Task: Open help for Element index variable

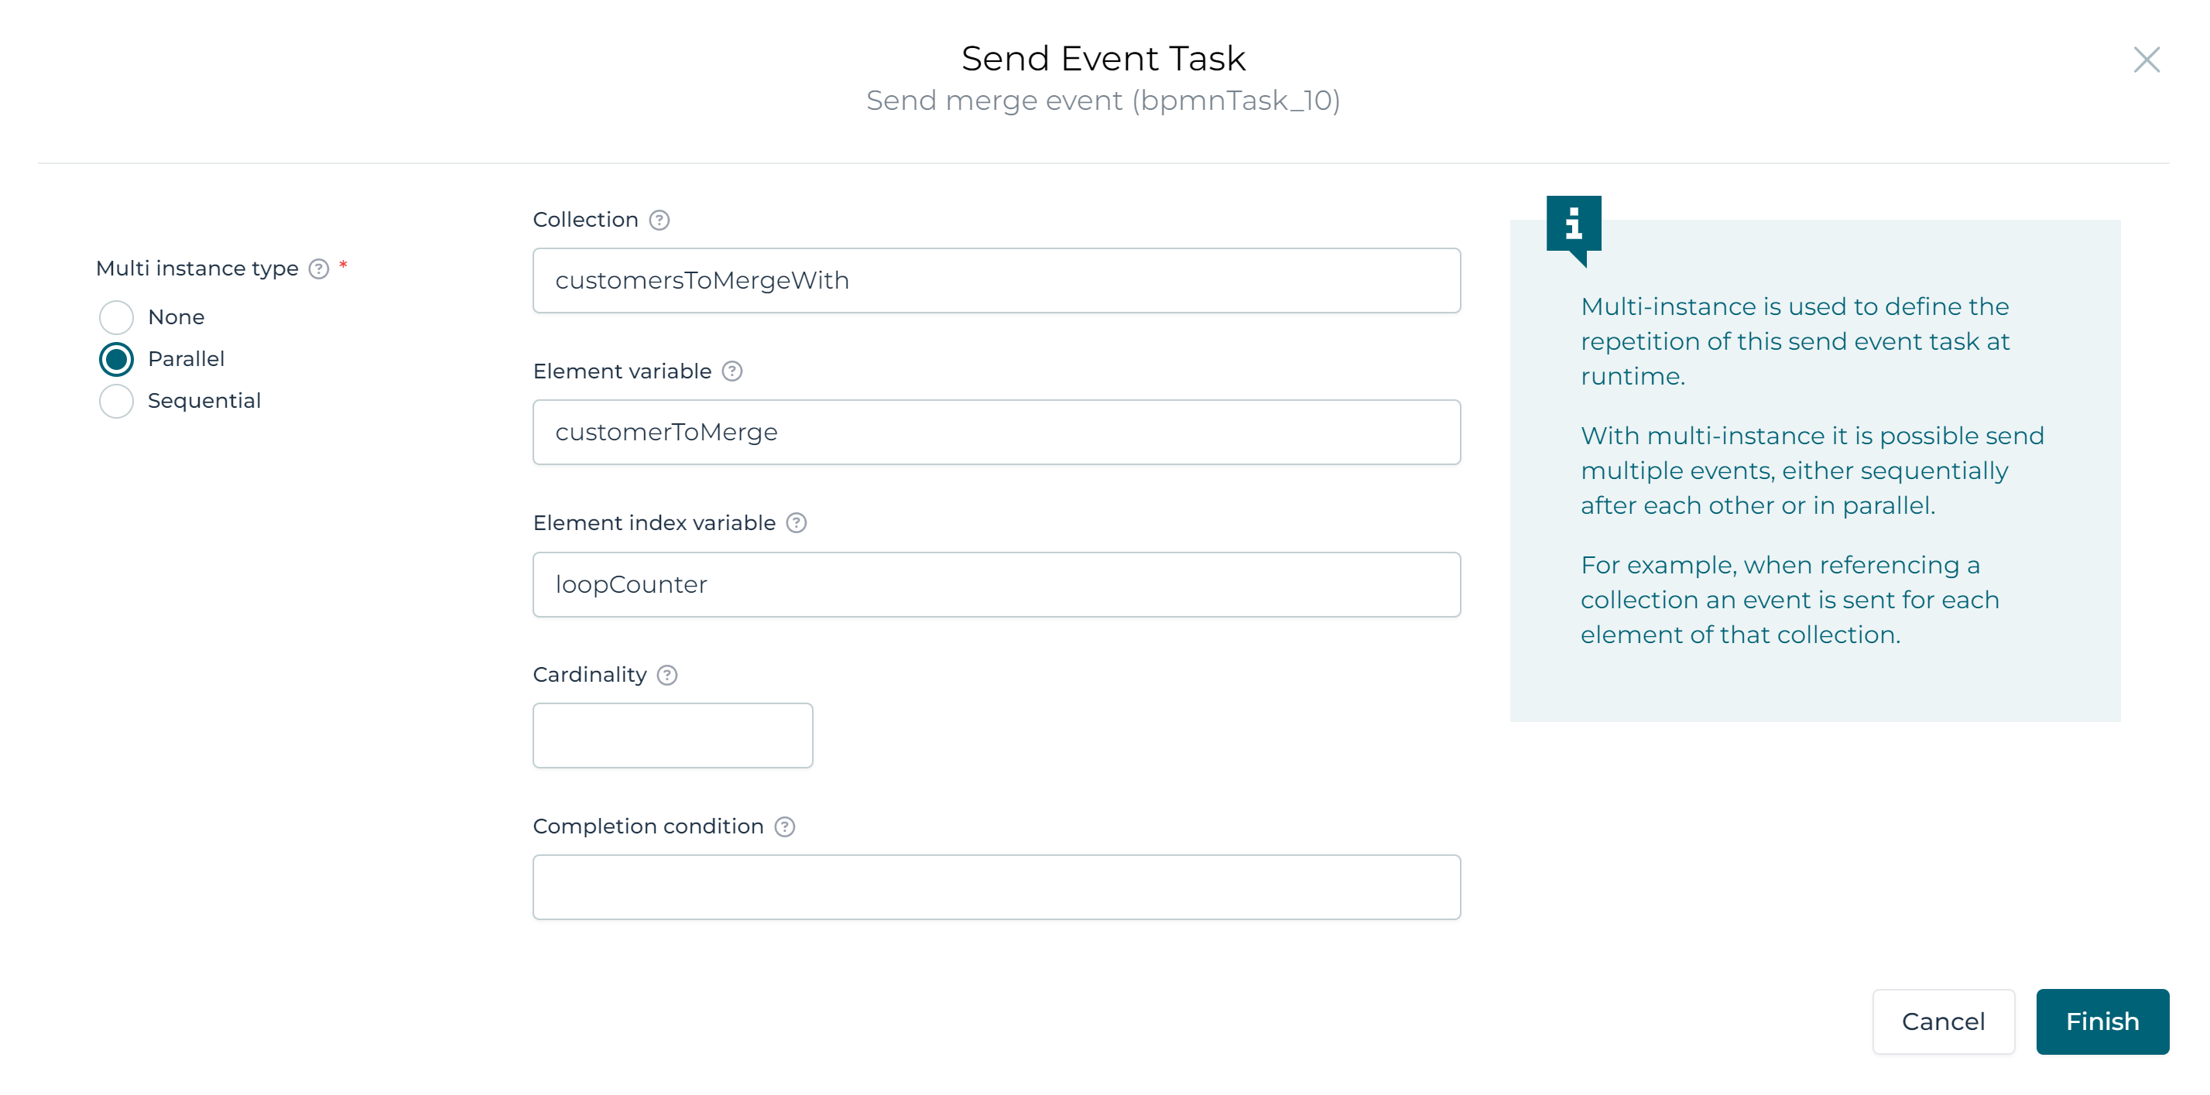Action: tap(797, 523)
